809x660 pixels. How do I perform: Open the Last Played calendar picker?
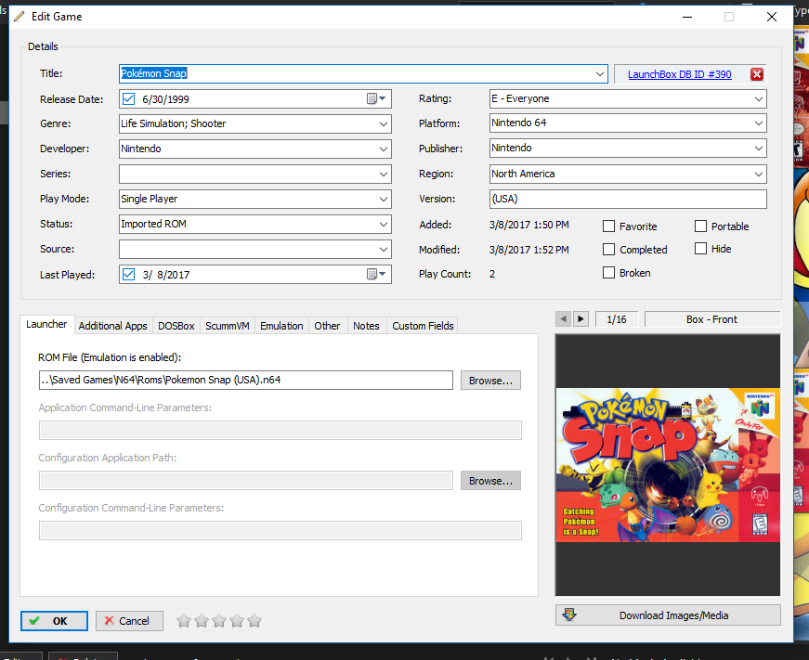pyautogui.click(x=376, y=275)
